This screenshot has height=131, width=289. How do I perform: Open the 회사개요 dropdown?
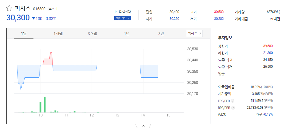(x=123, y=18)
